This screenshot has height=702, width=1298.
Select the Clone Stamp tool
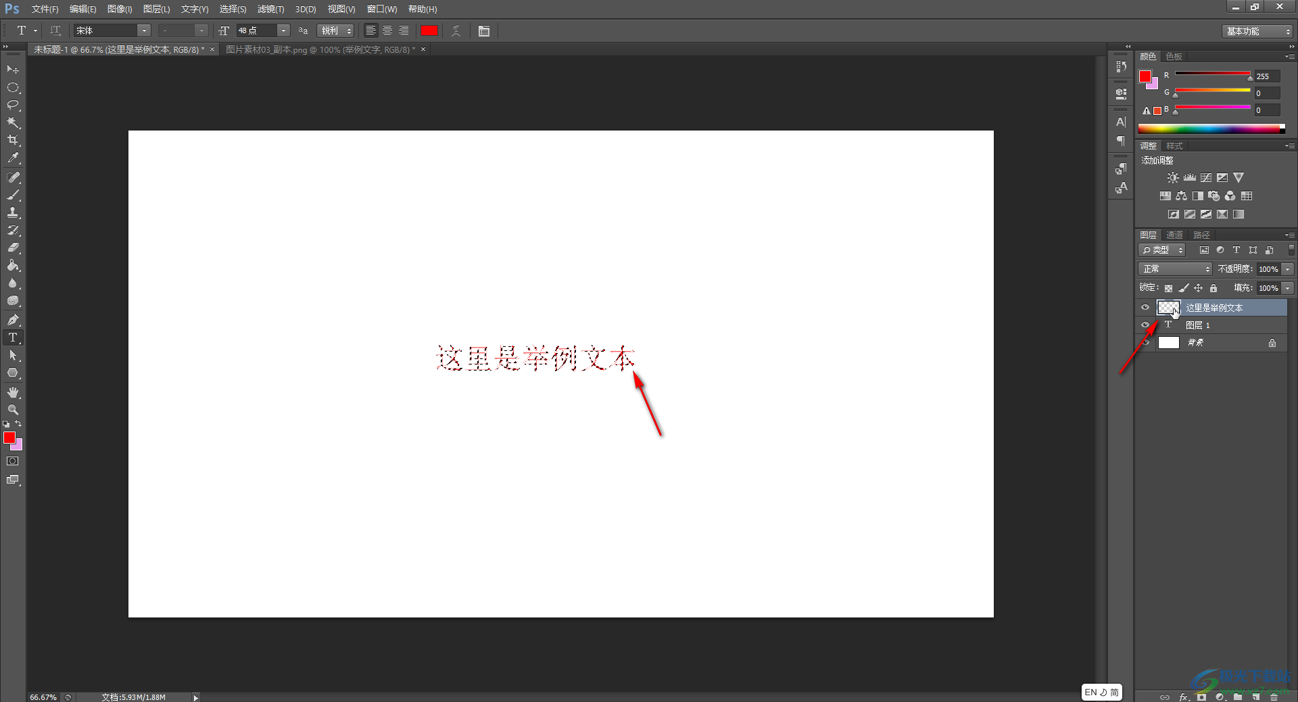(13, 212)
